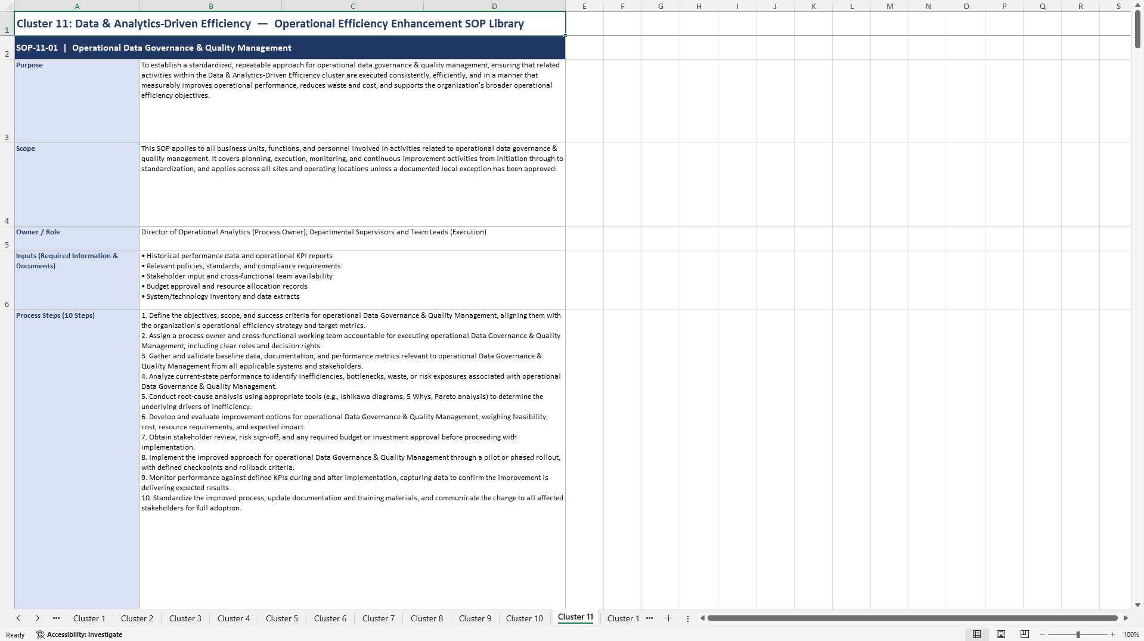1144x641 pixels.
Task: Zoom out with minus button
Action: click(x=1042, y=634)
